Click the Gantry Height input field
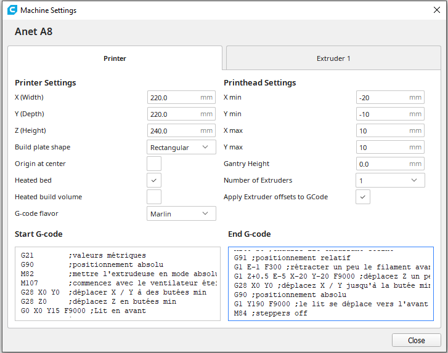 (x=390, y=164)
